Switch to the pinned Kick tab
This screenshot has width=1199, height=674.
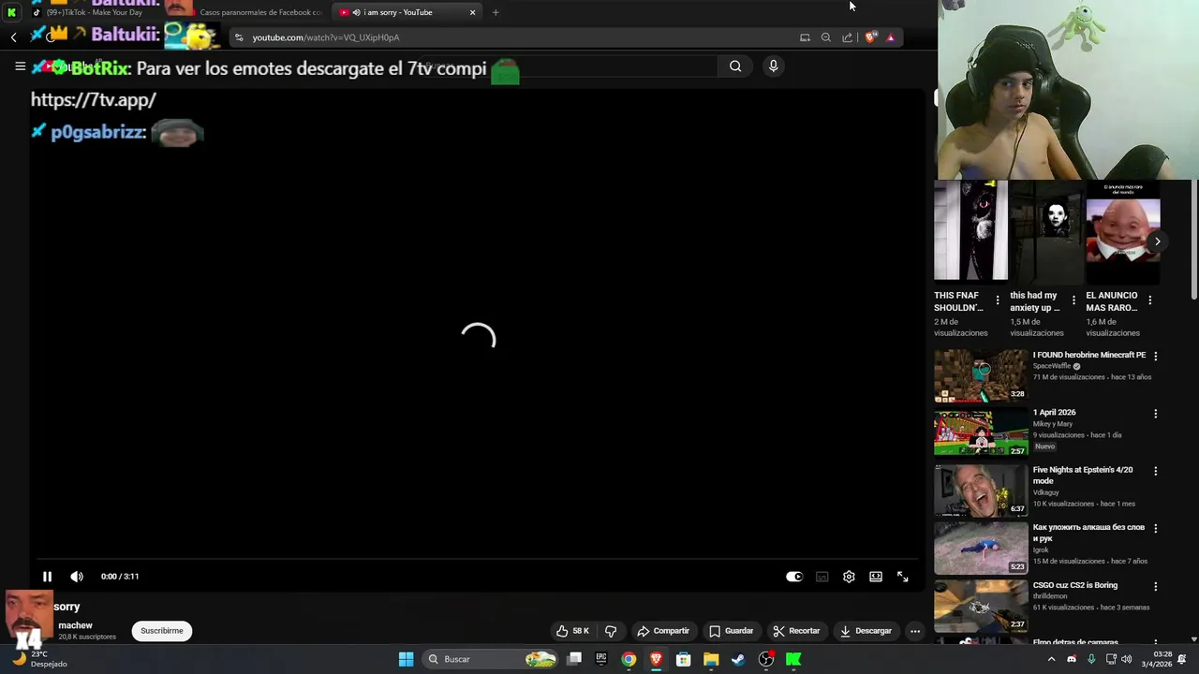coord(12,12)
